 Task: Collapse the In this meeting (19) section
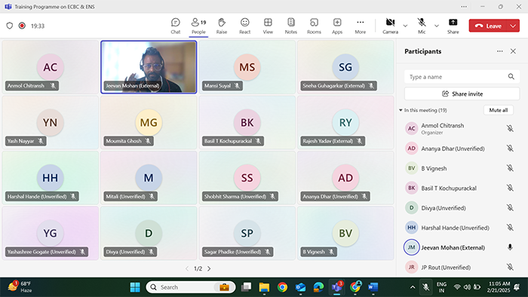pyautogui.click(x=401, y=110)
